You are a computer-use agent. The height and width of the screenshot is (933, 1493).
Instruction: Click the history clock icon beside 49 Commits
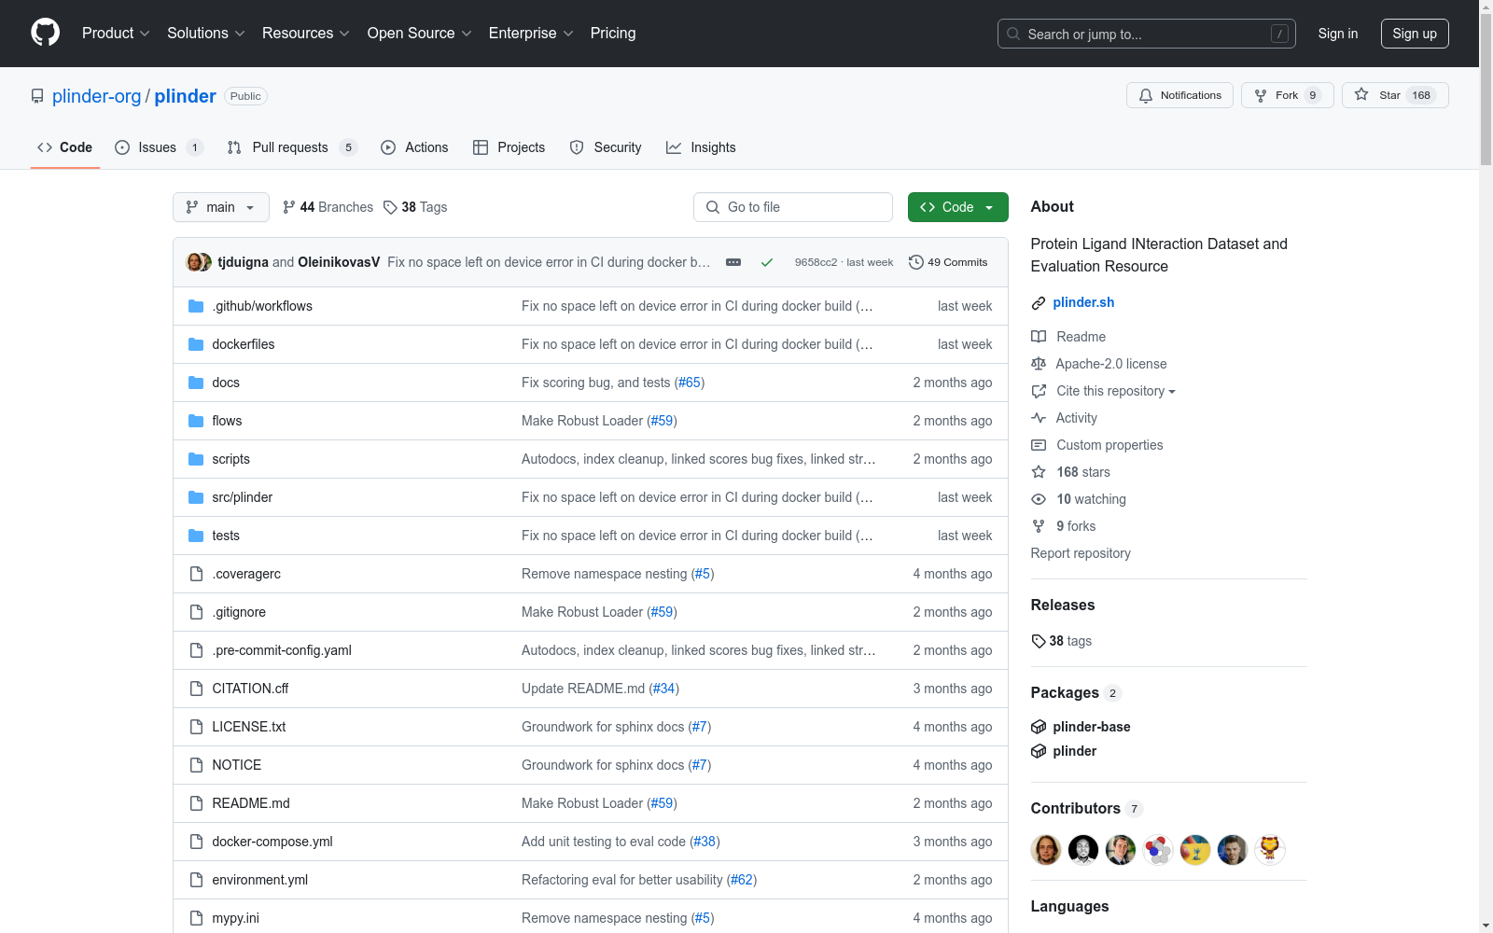pos(916,262)
